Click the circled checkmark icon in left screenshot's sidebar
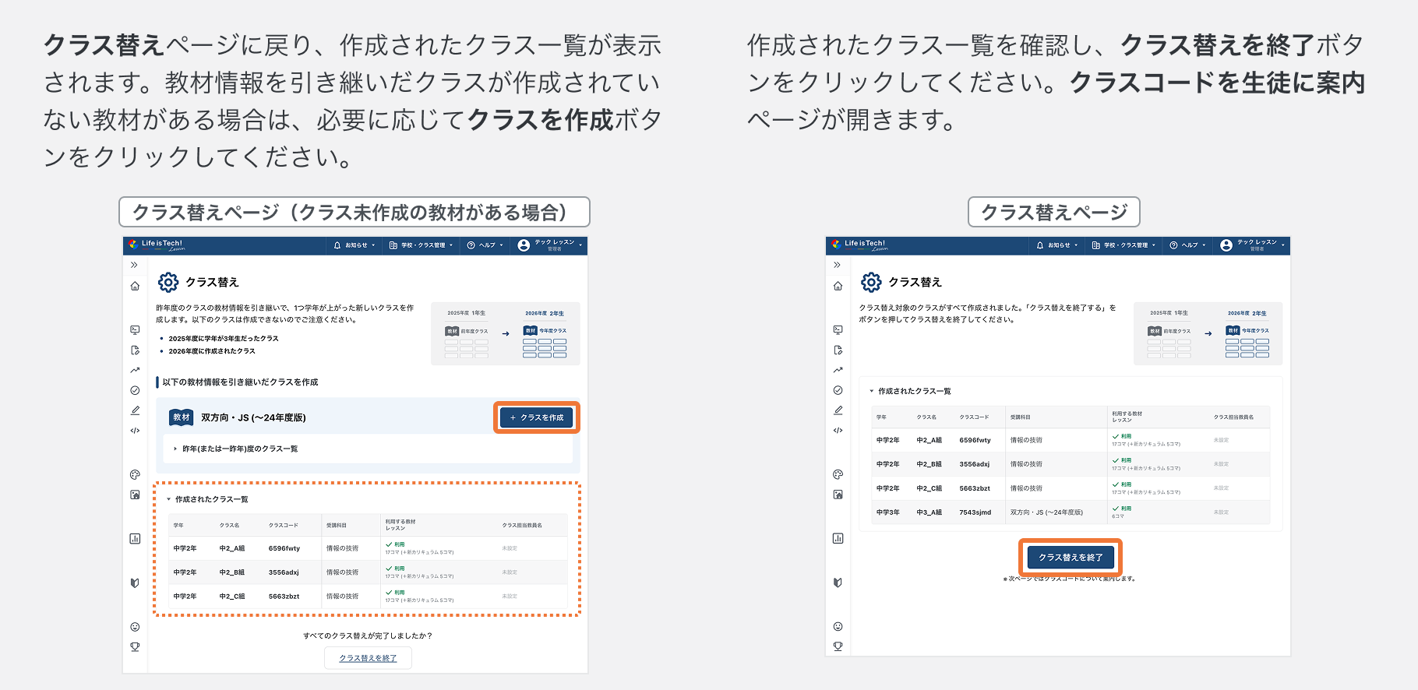1418x690 pixels. (135, 390)
